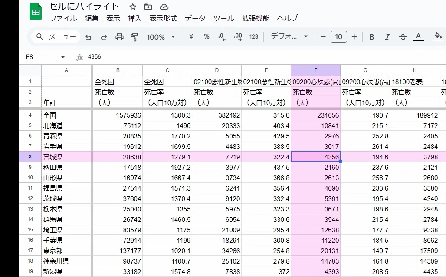
Task: Open the 表示 menu
Action: 113,18
